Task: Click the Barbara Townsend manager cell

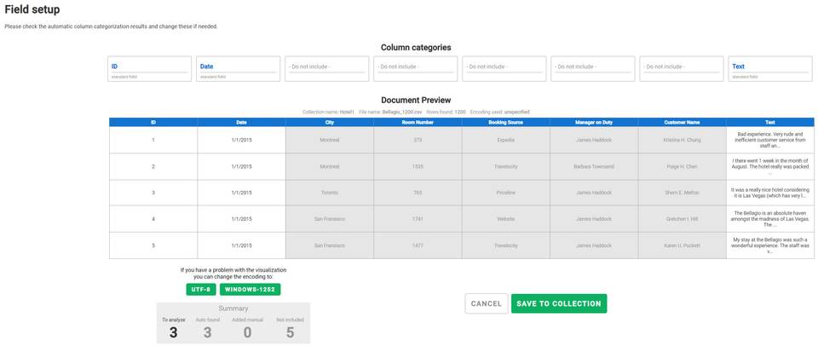Action: tap(594, 166)
